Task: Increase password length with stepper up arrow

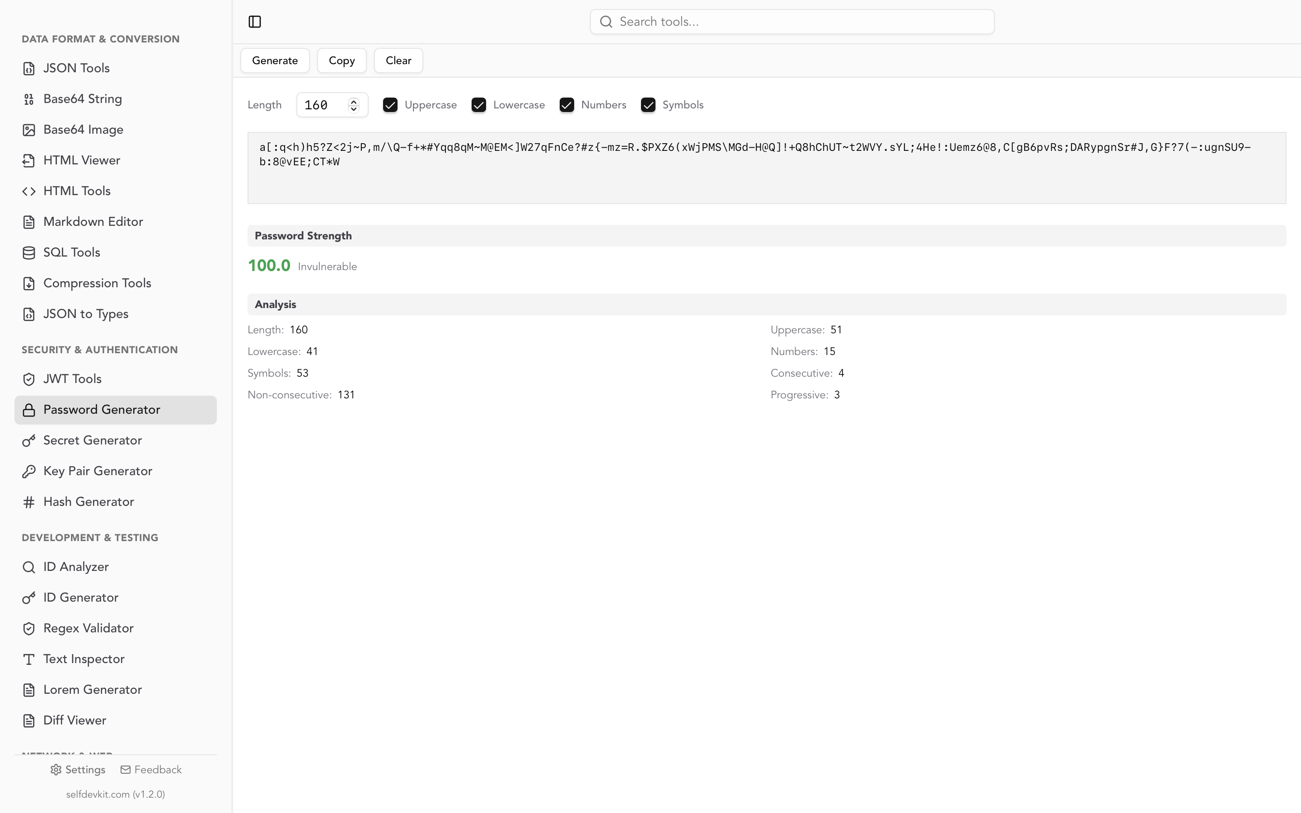Action: [x=353, y=101]
